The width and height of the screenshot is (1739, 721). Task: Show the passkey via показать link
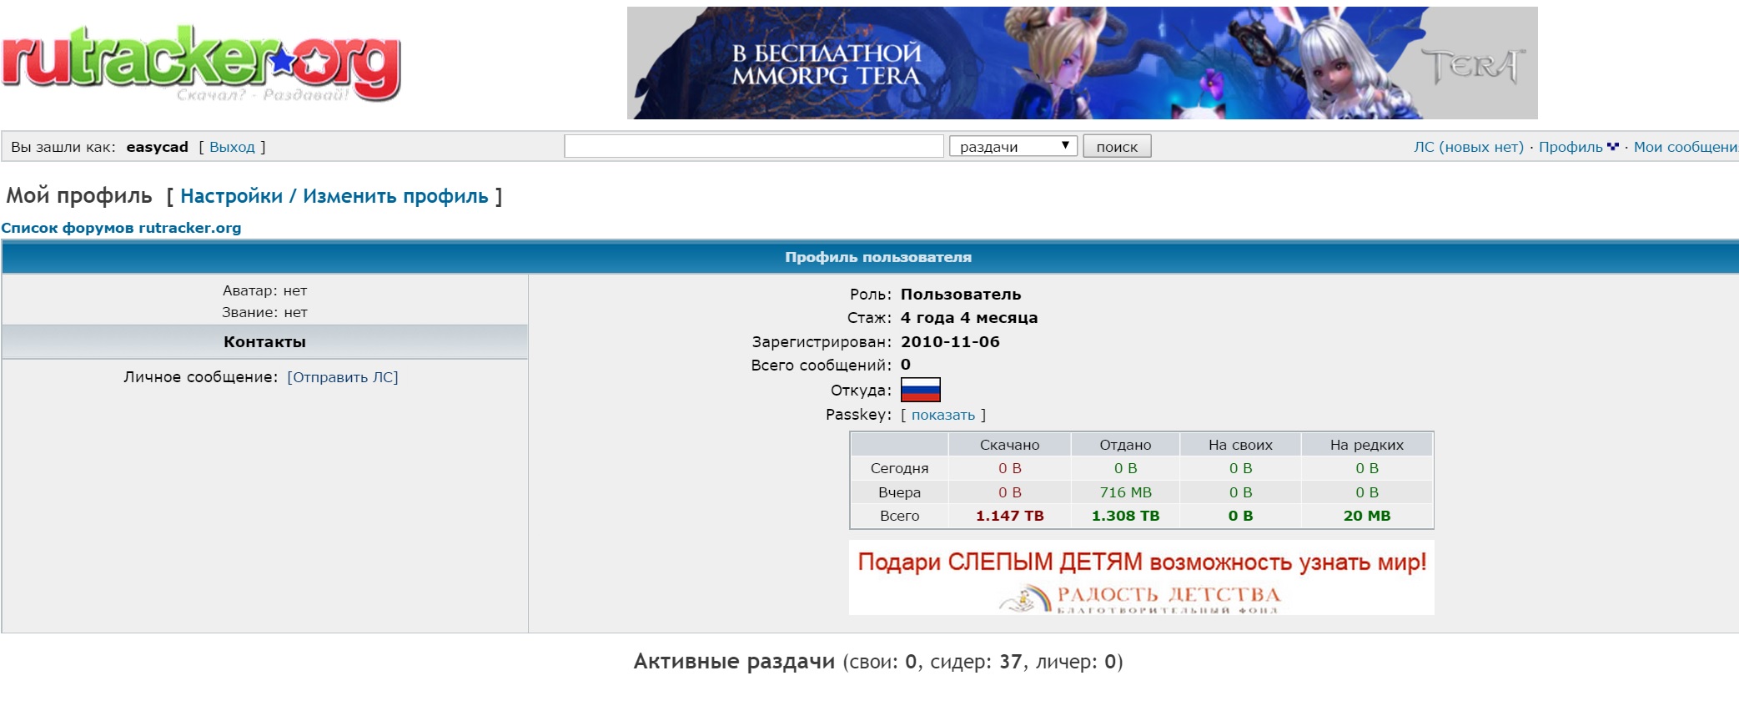[942, 415]
